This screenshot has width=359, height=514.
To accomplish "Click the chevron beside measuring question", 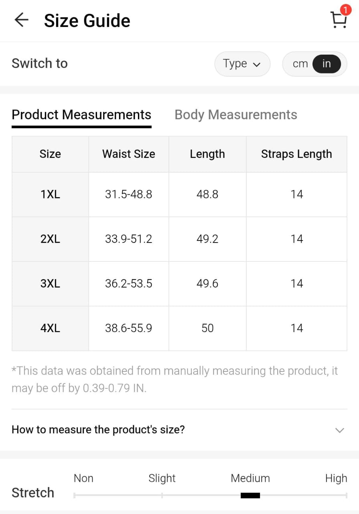I will [339, 430].
